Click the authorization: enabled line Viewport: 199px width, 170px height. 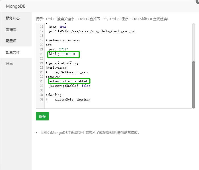coord(68,81)
